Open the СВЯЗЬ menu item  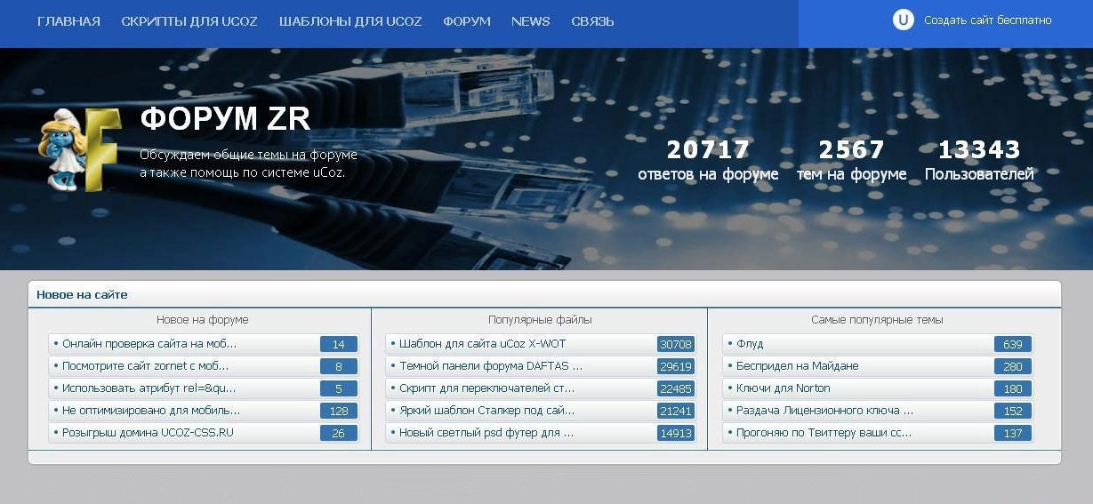coord(592,21)
